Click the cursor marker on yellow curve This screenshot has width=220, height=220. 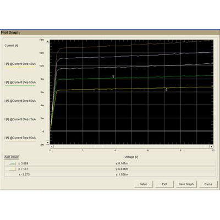pos(167,90)
